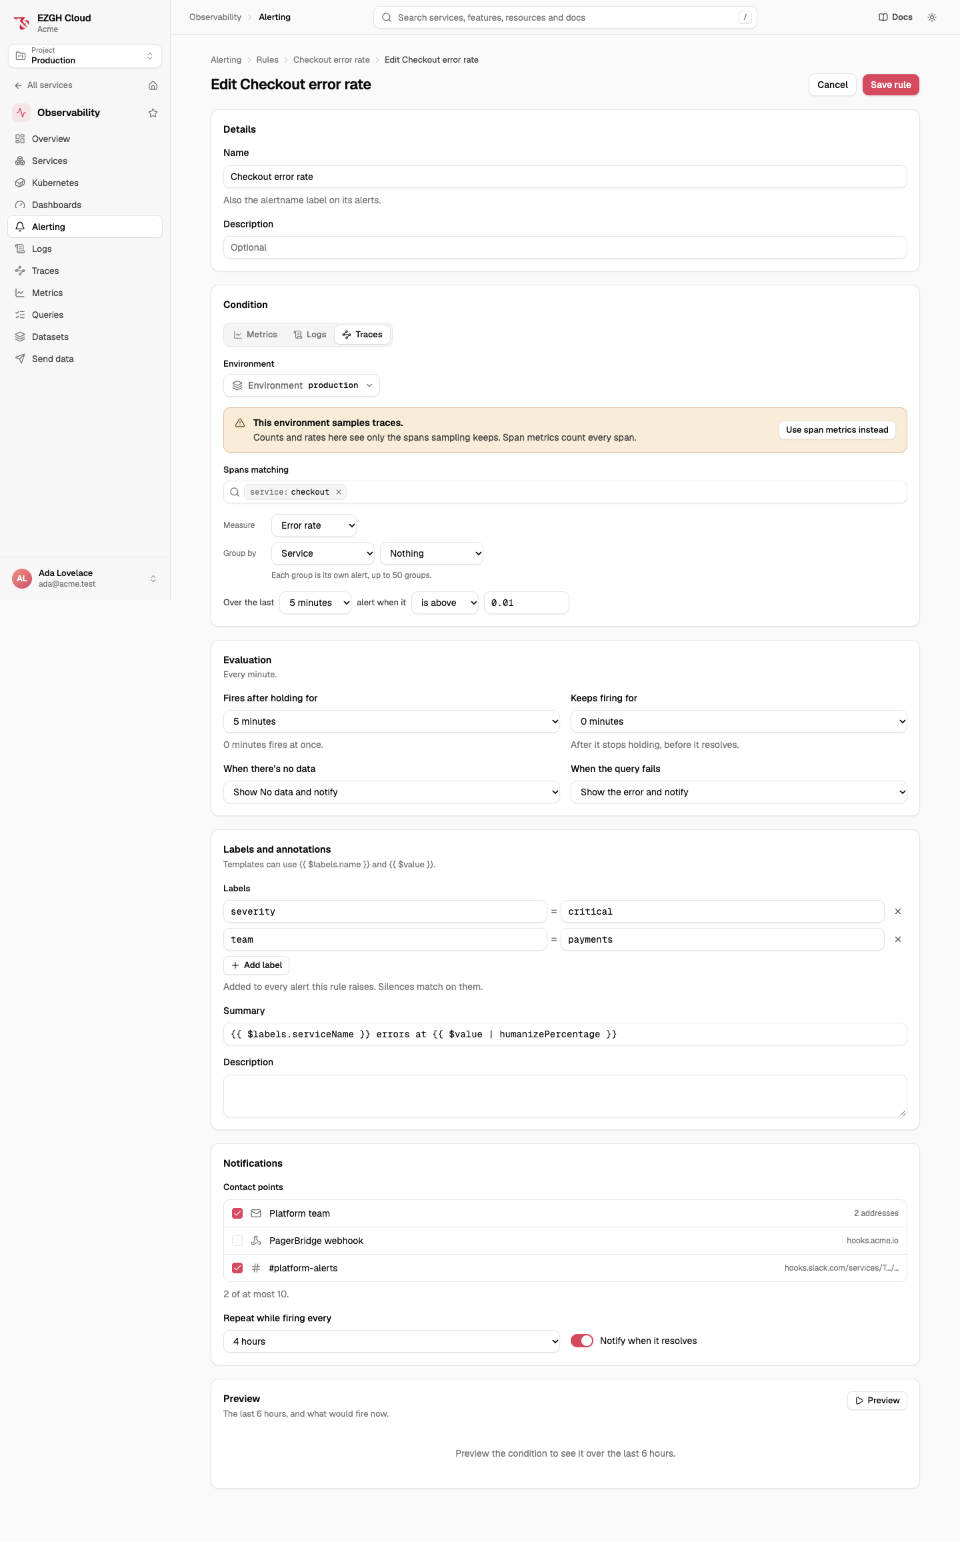The height and width of the screenshot is (1542, 960).
Task: Open the Measure Error rate dropdown
Action: pos(314,525)
